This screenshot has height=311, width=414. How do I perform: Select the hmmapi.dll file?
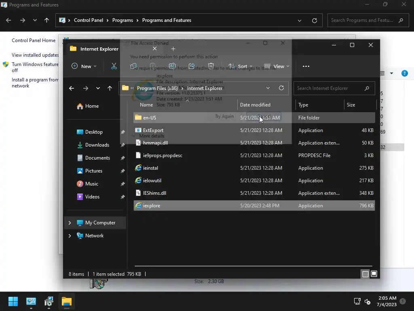[x=254, y=143]
